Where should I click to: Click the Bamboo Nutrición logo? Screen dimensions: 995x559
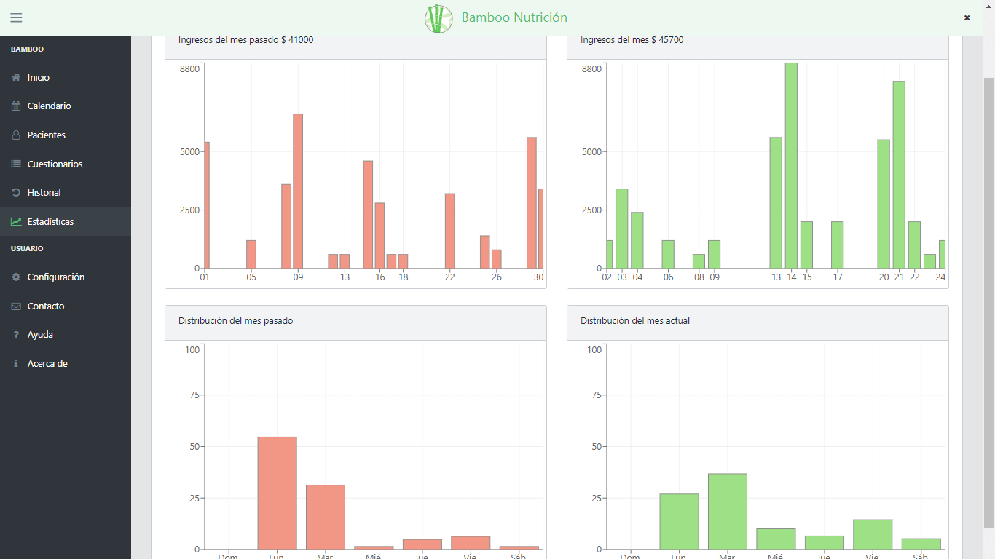[x=438, y=18]
